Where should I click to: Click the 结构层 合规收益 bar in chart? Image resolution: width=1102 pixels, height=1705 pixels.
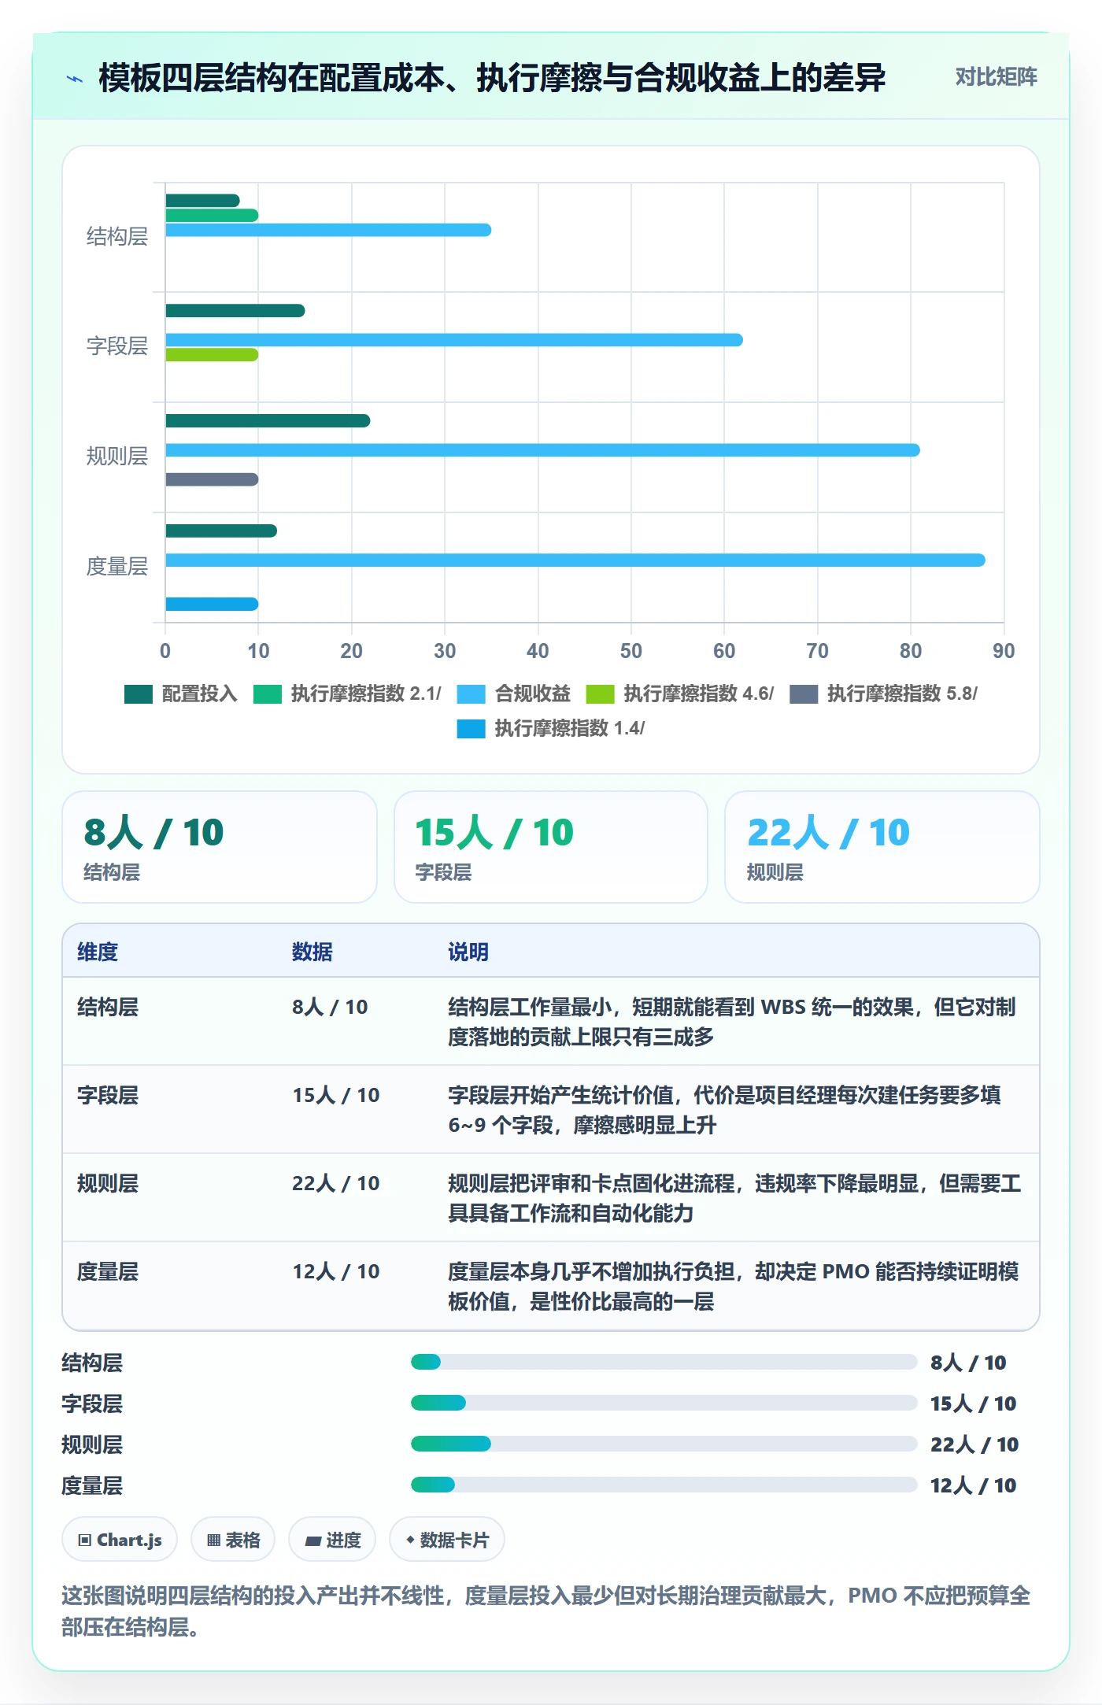[328, 230]
